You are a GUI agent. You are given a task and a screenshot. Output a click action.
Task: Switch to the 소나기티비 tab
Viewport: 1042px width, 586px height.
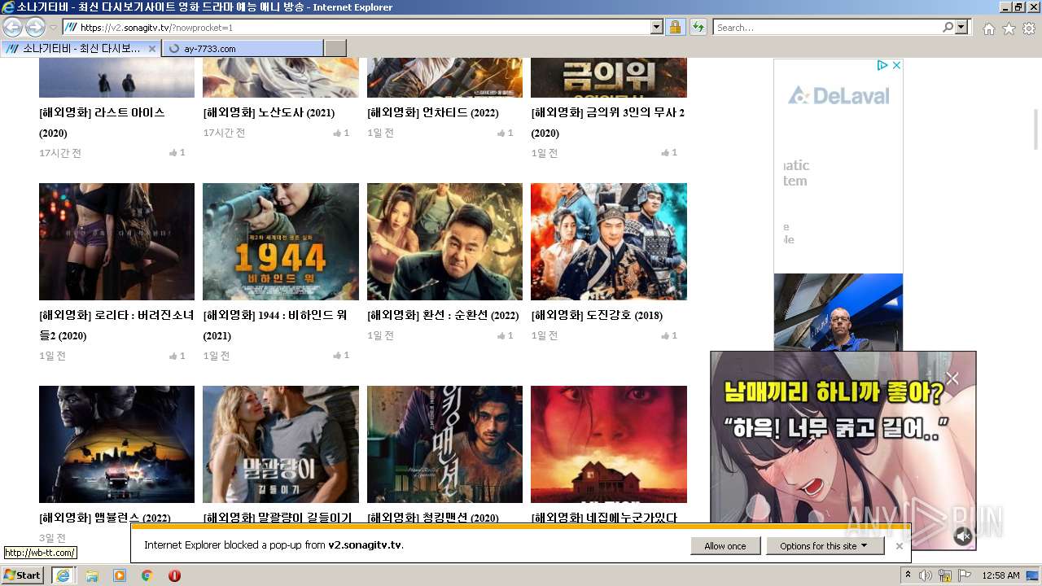coord(81,48)
